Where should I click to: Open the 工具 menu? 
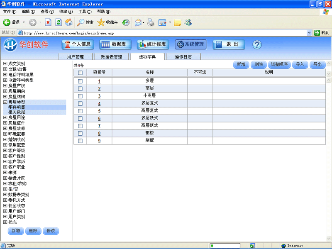point(85,12)
